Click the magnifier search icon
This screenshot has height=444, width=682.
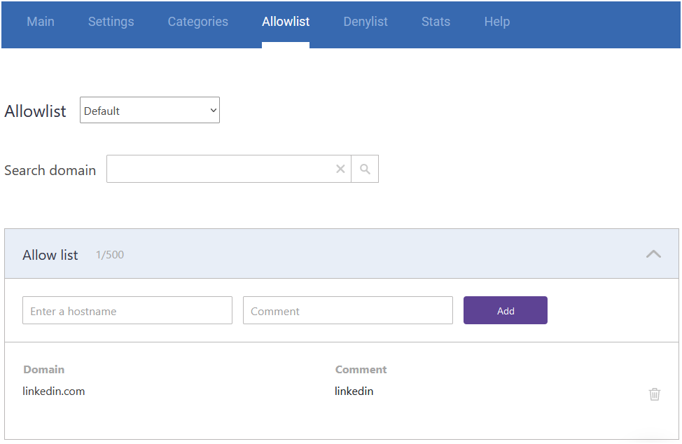tap(365, 169)
